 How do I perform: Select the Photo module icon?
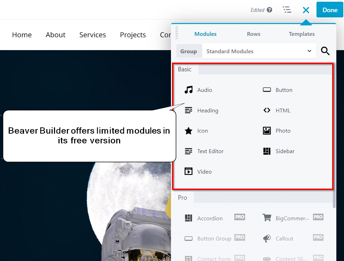coord(267,130)
